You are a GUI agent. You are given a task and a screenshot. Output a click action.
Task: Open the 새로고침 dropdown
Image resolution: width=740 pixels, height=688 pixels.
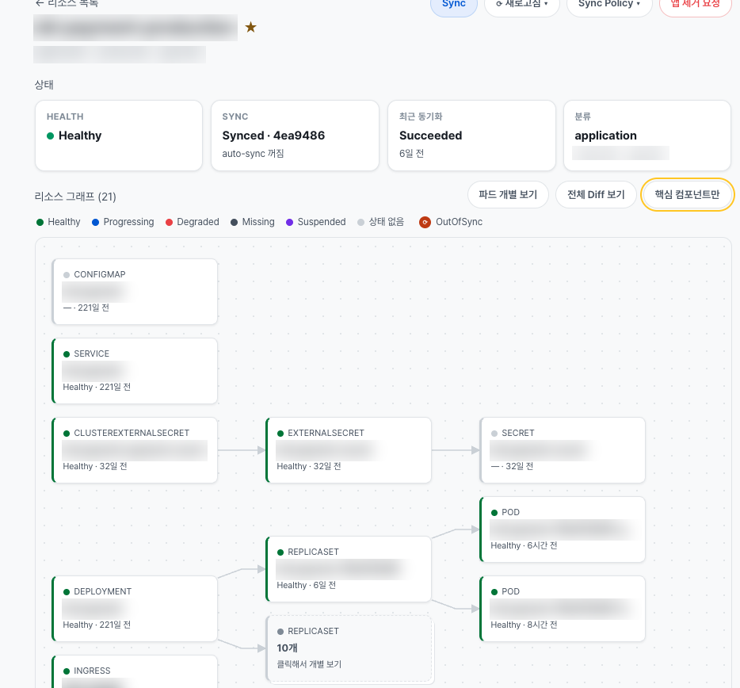click(522, 5)
